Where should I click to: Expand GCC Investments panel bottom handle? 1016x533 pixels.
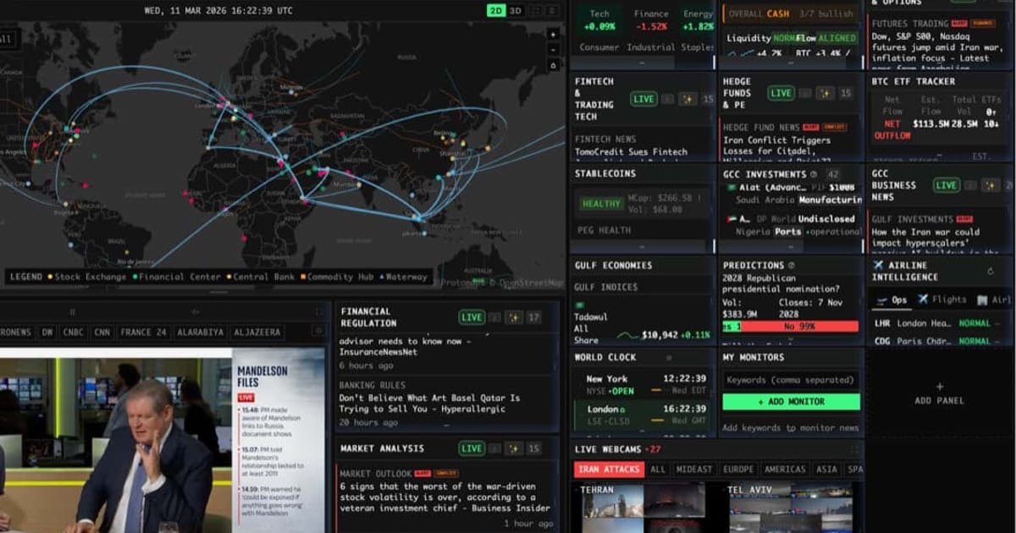(791, 248)
